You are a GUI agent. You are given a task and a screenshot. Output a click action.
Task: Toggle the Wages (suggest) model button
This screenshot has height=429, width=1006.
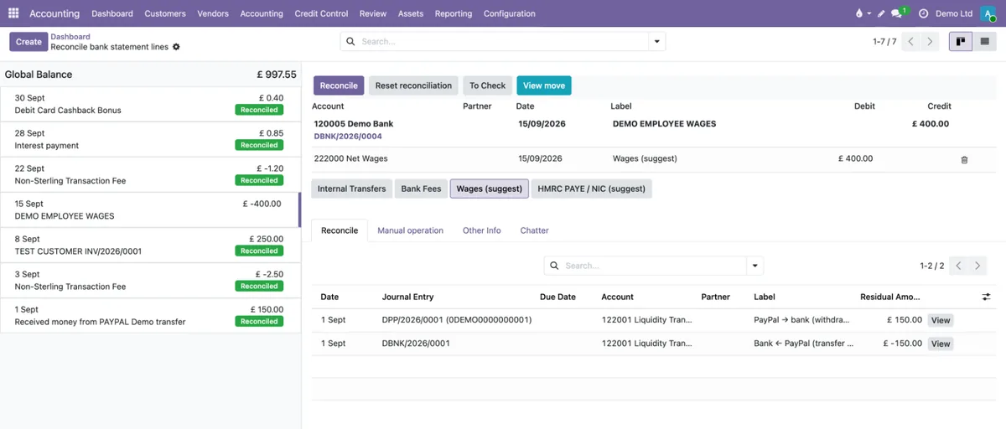490,189
